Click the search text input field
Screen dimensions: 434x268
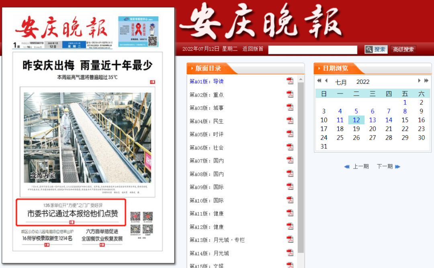click(313, 49)
